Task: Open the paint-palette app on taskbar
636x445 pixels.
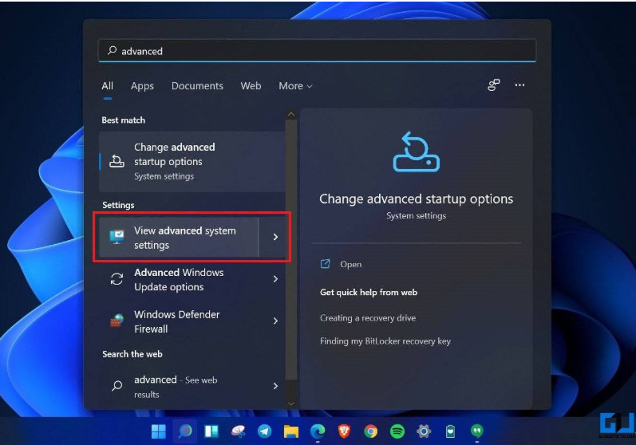Action: point(238,431)
